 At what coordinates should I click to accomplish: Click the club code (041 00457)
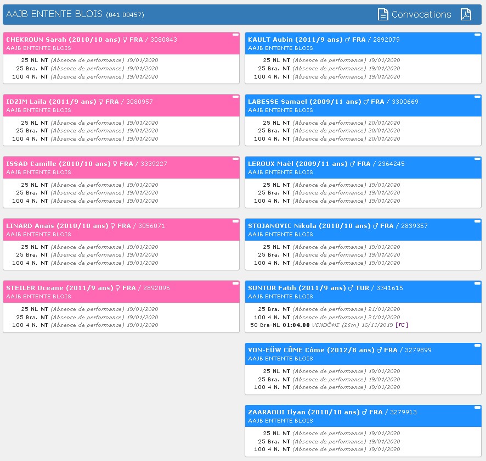125,15
